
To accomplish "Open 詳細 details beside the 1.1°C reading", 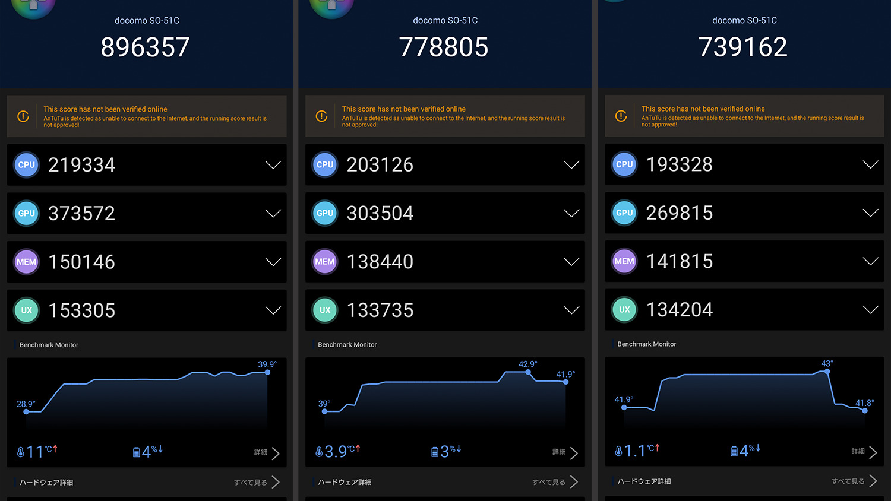I will click(864, 452).
